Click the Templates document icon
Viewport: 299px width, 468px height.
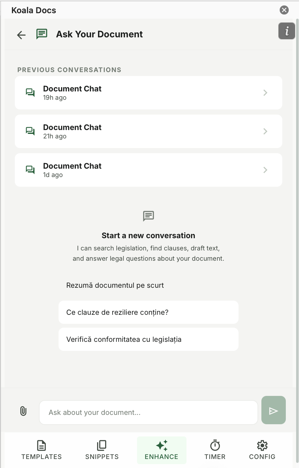coord(41,445)
